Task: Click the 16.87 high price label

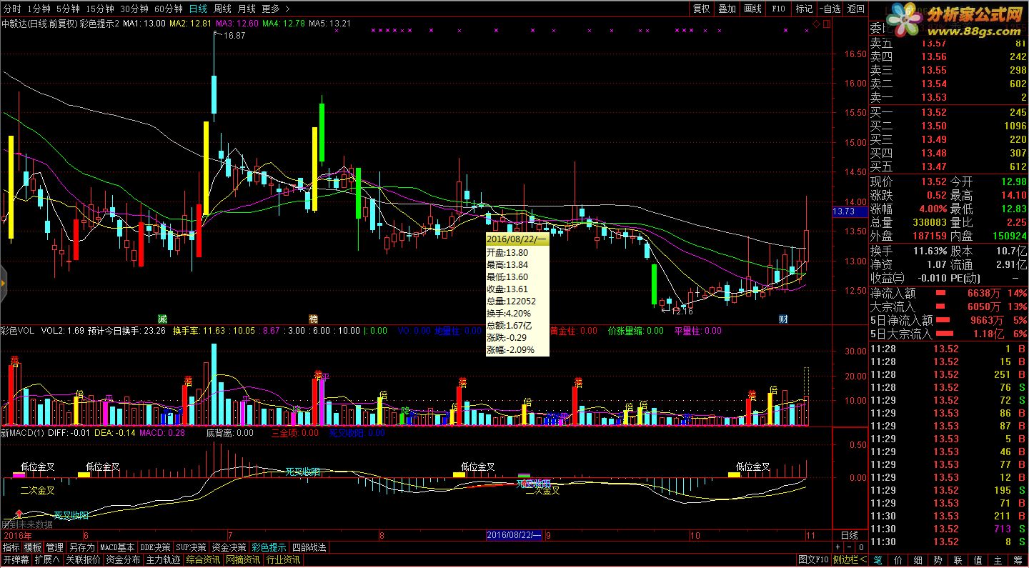Action: coord(234,35)
